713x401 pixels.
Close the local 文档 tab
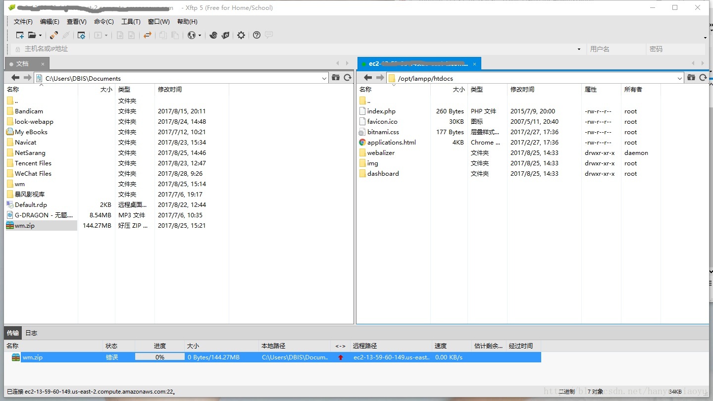(x=43, y=64)
